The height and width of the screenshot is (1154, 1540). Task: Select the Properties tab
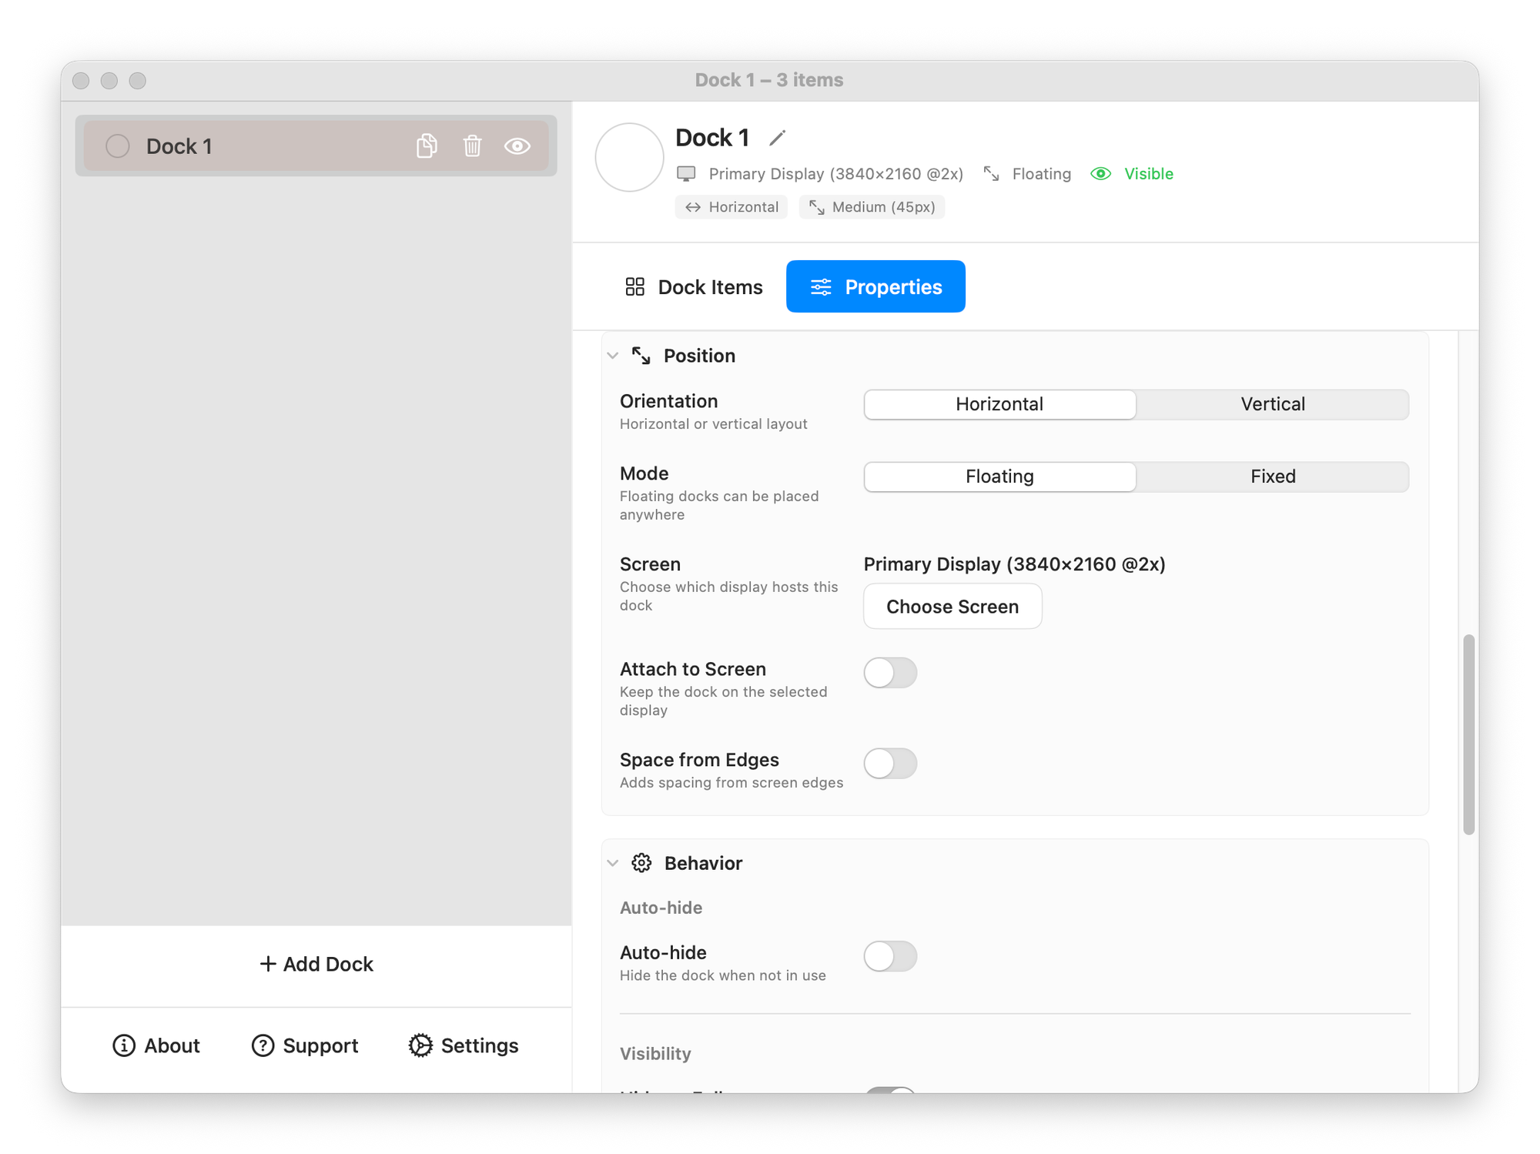tap(875, 287)
